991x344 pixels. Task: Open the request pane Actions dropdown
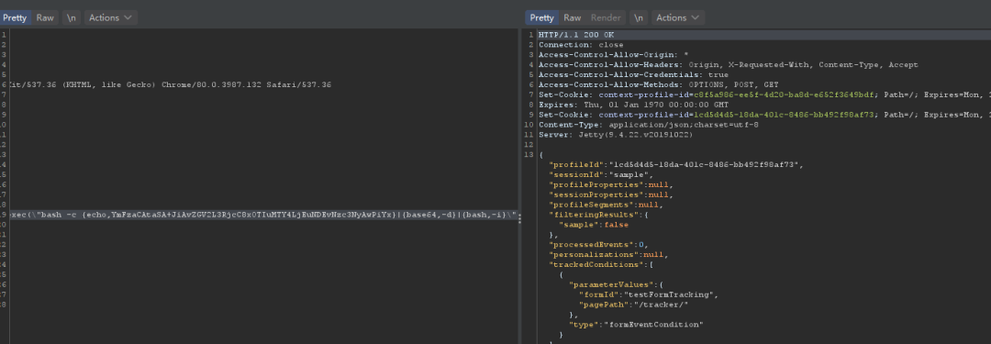[x=111, y=17]
